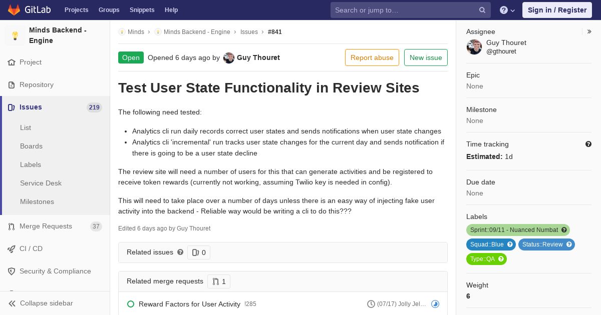Click the Merge Requests icon
Viewport: 601px width, 315px height.
coord(12,226)
